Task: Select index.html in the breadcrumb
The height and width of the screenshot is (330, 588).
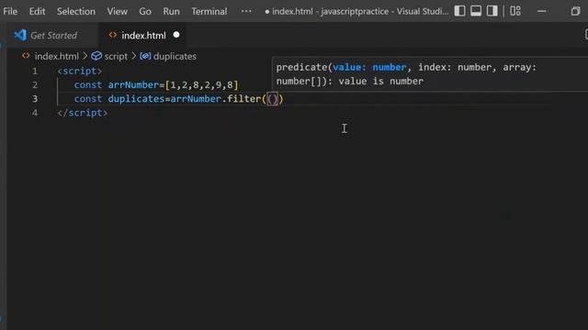Action: point(57,56)
